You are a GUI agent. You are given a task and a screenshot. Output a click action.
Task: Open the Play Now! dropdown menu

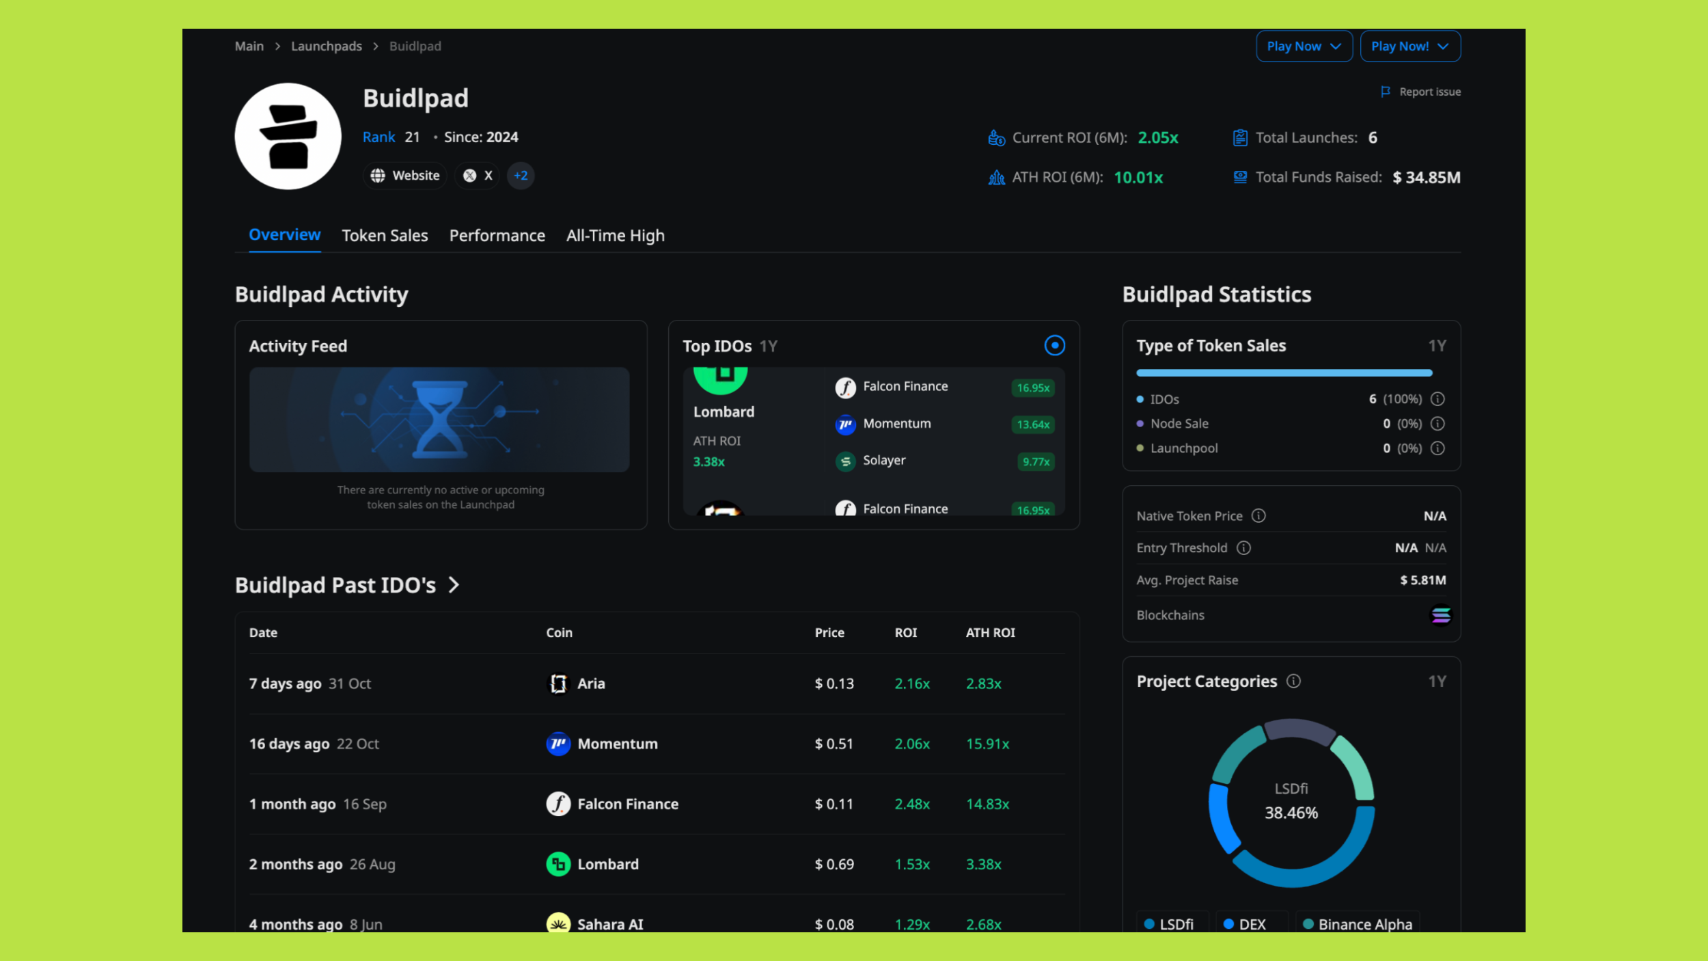click(x=1409, y=46)
